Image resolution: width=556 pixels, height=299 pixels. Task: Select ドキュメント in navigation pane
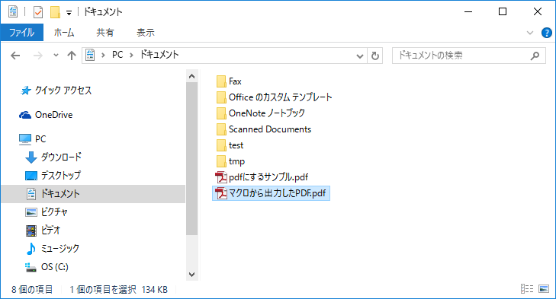coord(93,194)
